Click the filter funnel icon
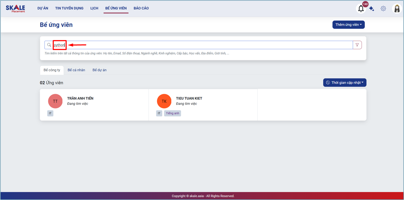This screenshot has width=404, height=200. 357,45
